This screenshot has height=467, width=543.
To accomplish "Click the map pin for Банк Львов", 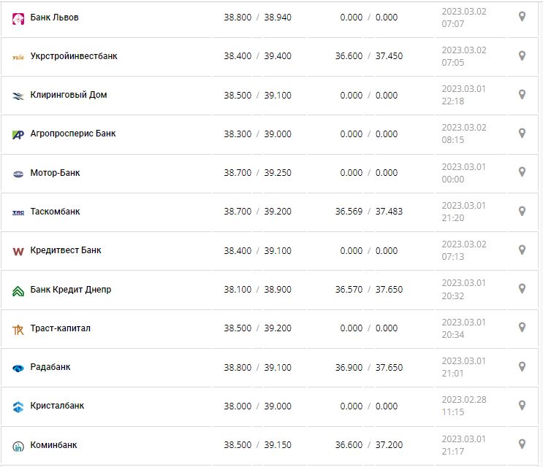I will (x=522, y=17).
